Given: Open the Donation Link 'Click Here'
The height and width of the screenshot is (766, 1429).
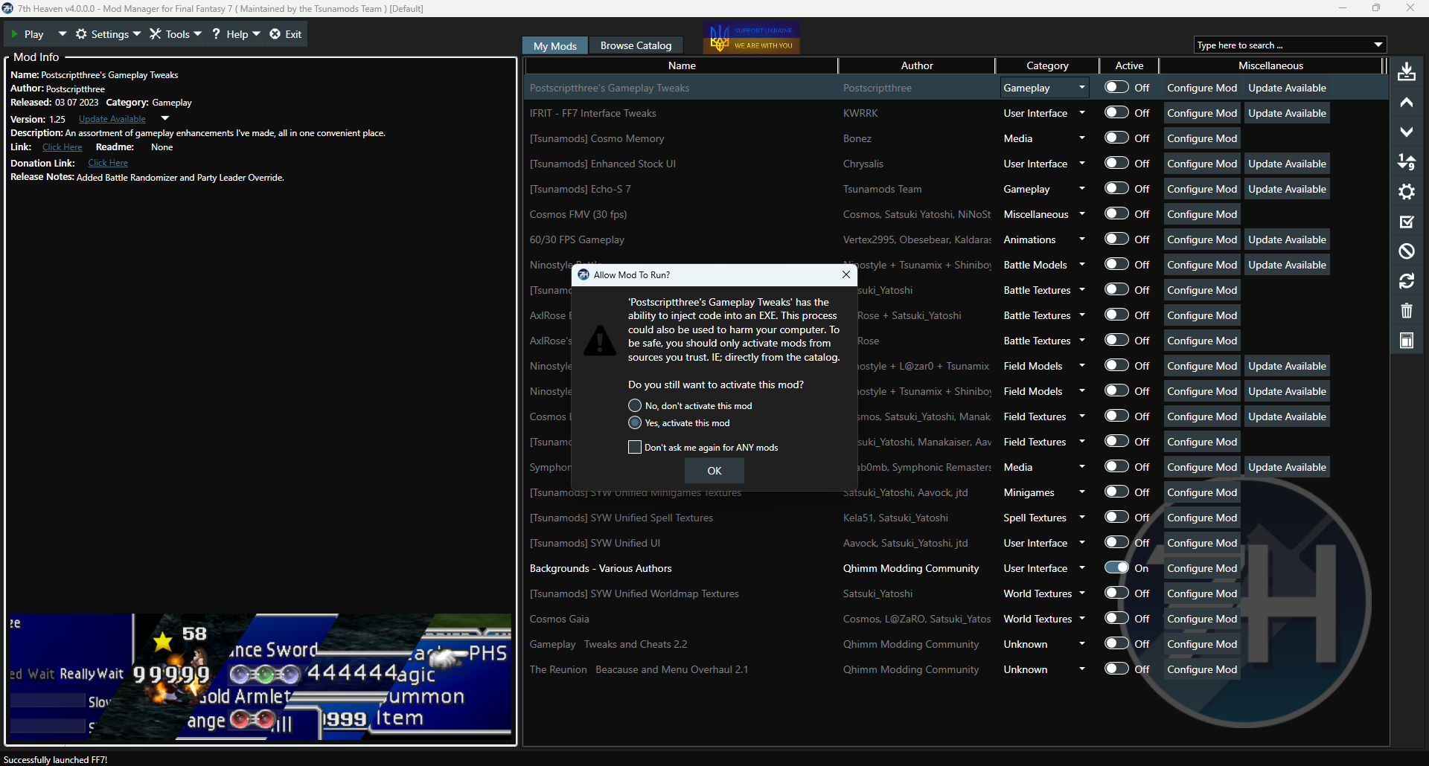Looking at the screenshot, I should pyautogui.click(x=108, y=163).
